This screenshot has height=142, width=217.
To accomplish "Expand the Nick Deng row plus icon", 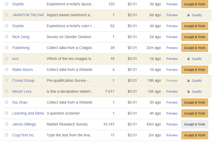I will [x=7, y=37].
